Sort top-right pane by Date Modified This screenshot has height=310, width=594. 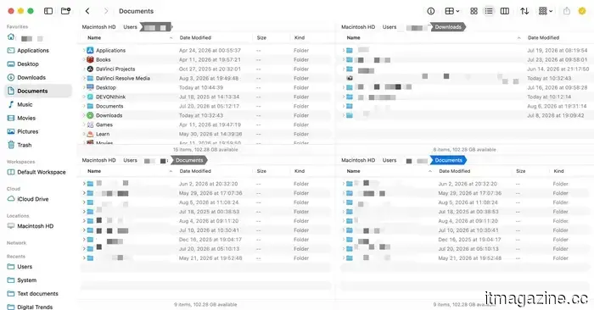point(543,38)
